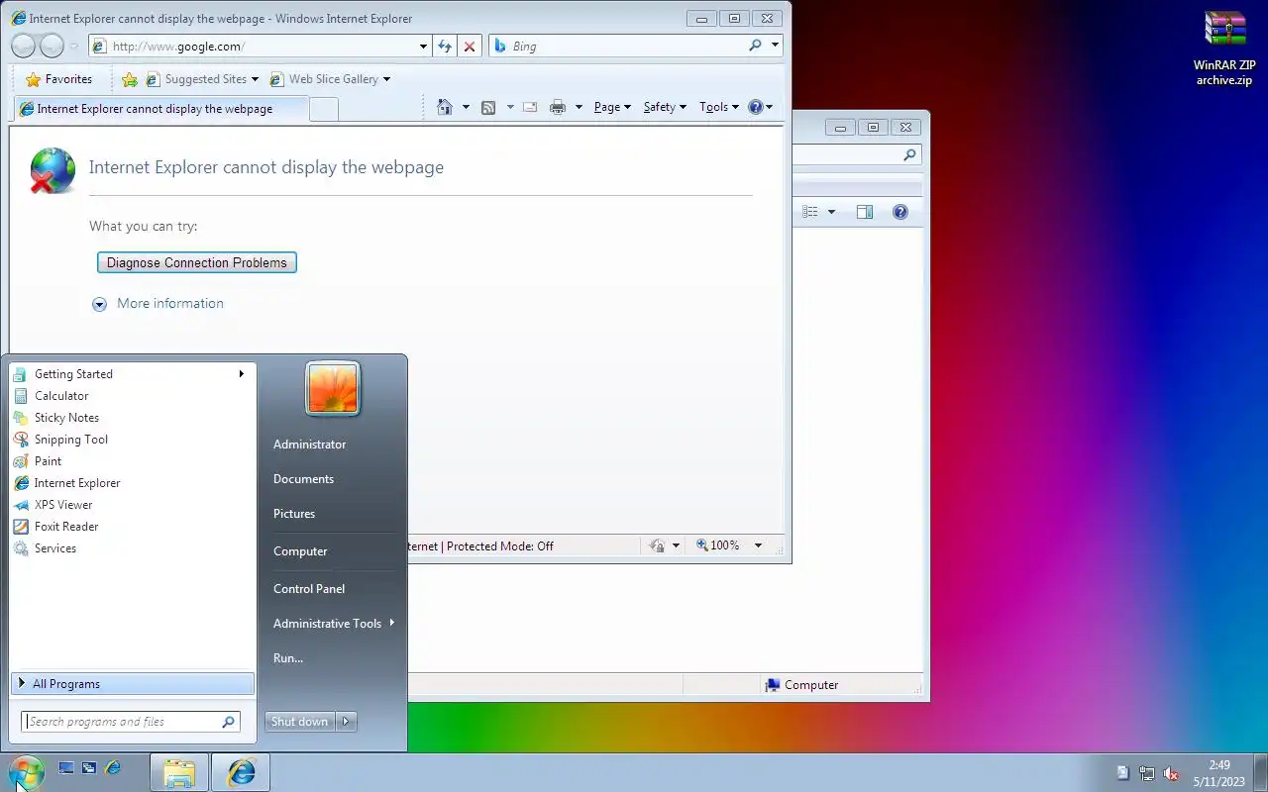This screenshot has width=1268, height=792.
Task: Launch Sticky Notes from Start menu
Action: click(133, 418)
